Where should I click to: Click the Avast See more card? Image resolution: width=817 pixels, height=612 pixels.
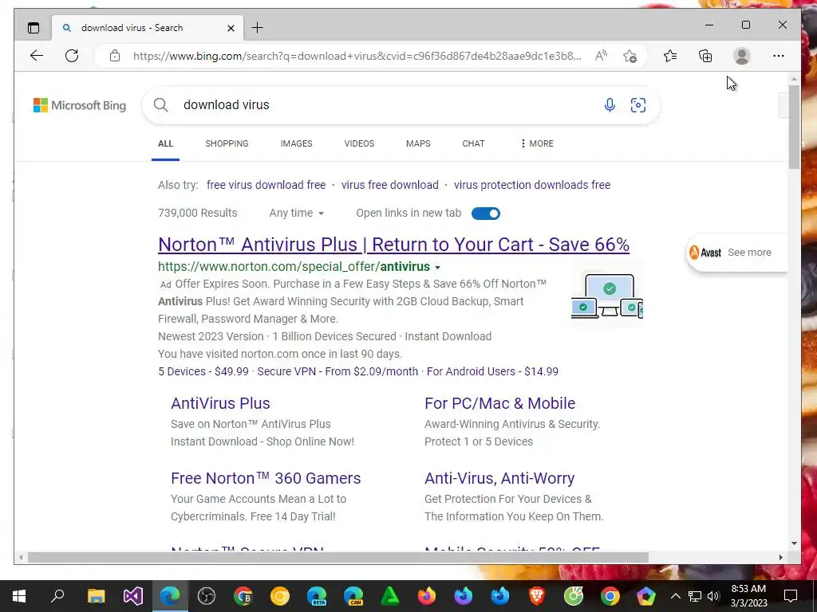point(736,253)
